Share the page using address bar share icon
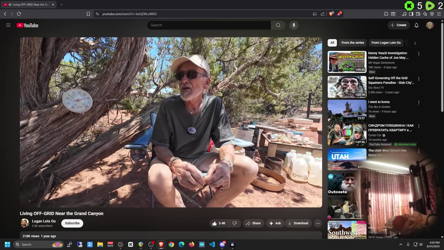Screen dimensions: 444x250 click(323, 14)
